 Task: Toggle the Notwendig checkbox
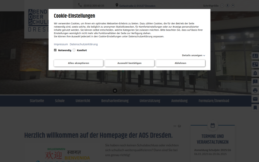[x=55, y=50]
